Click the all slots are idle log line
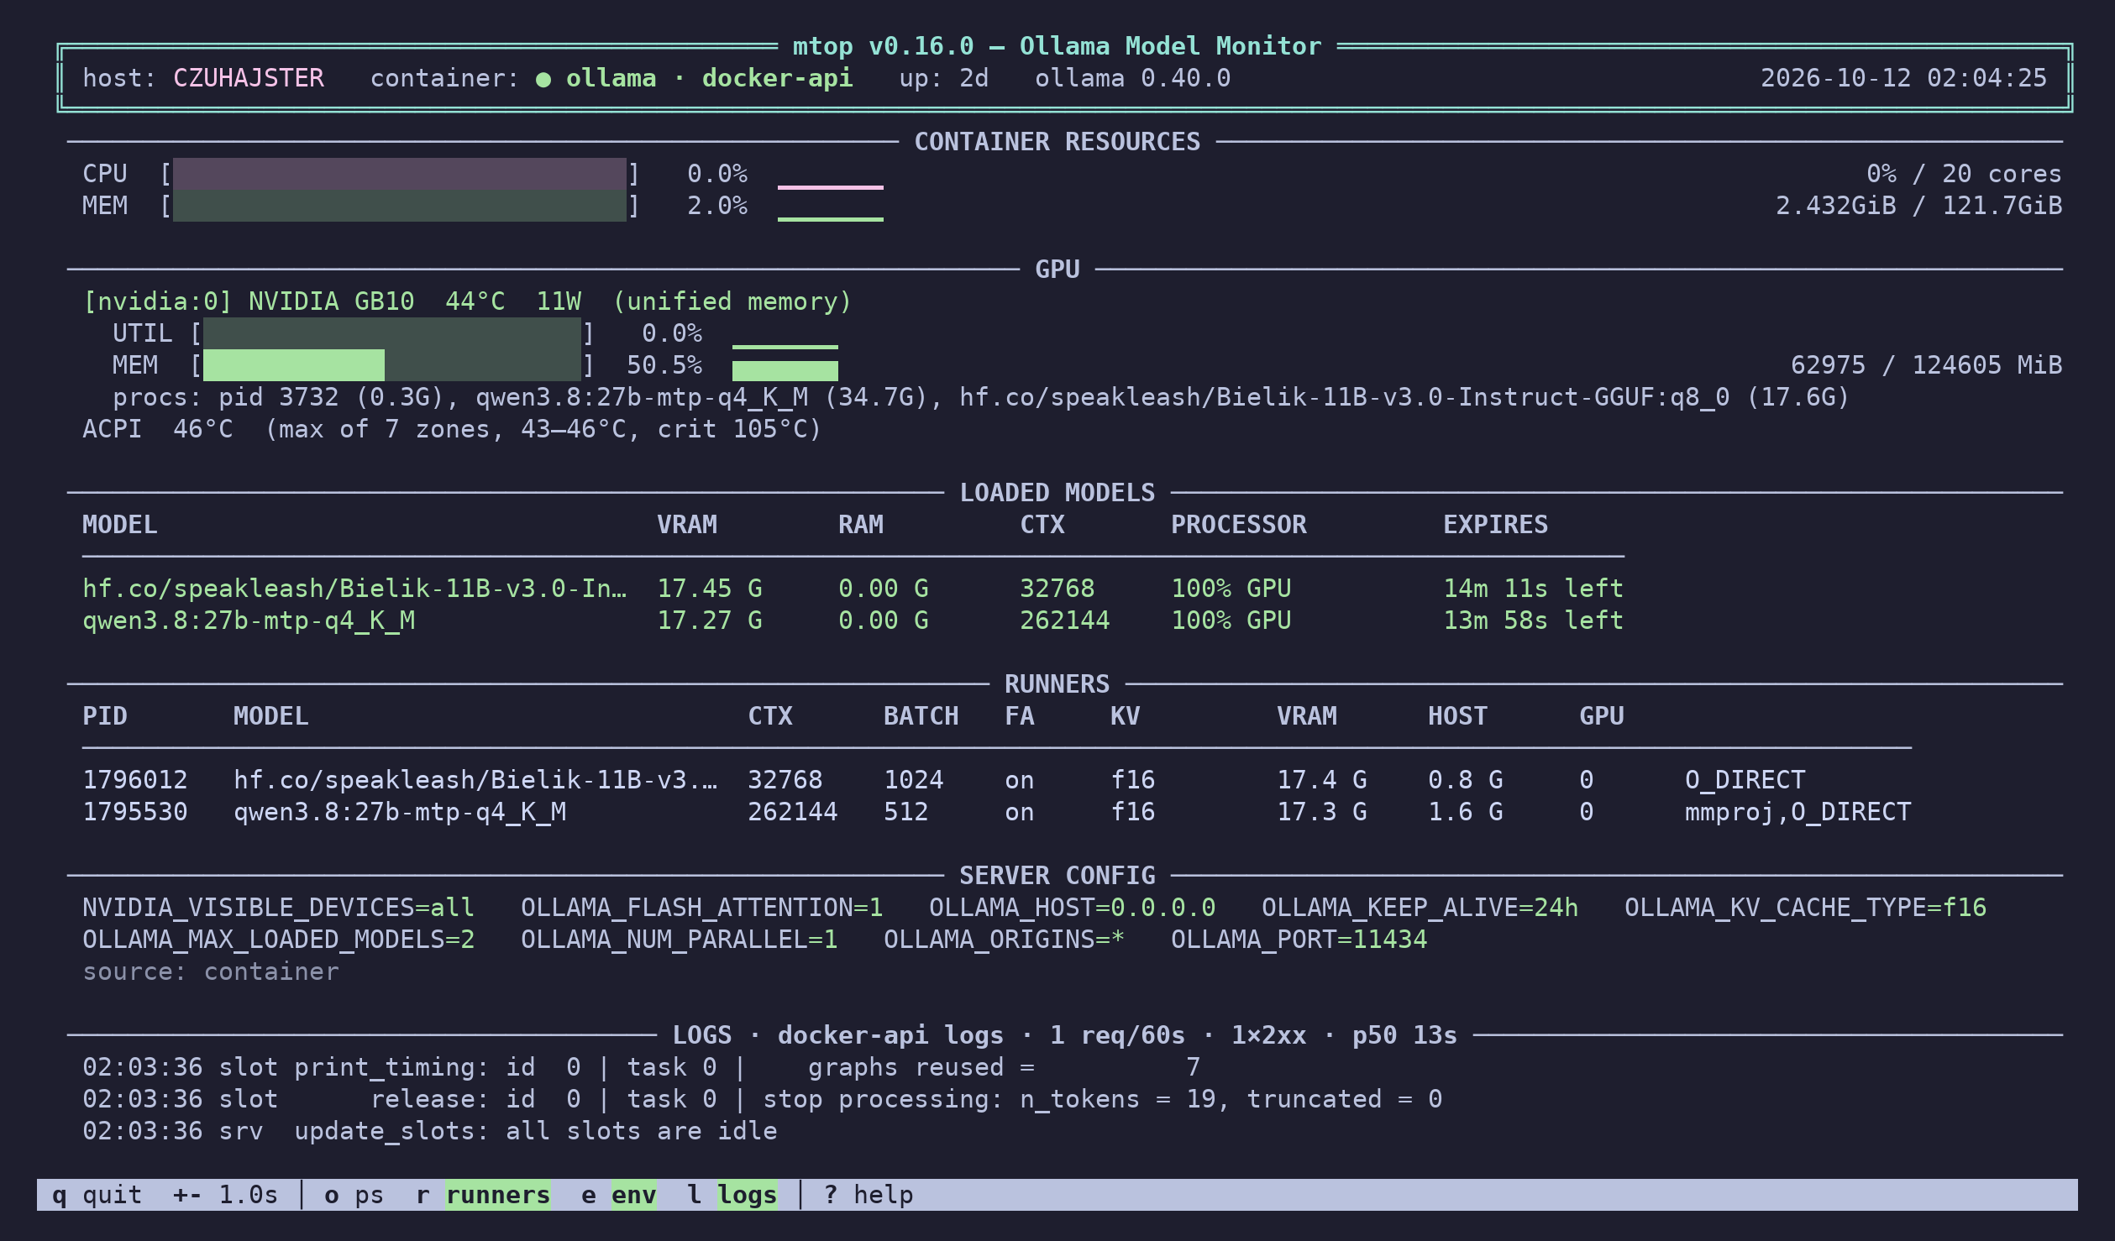 429,1131
